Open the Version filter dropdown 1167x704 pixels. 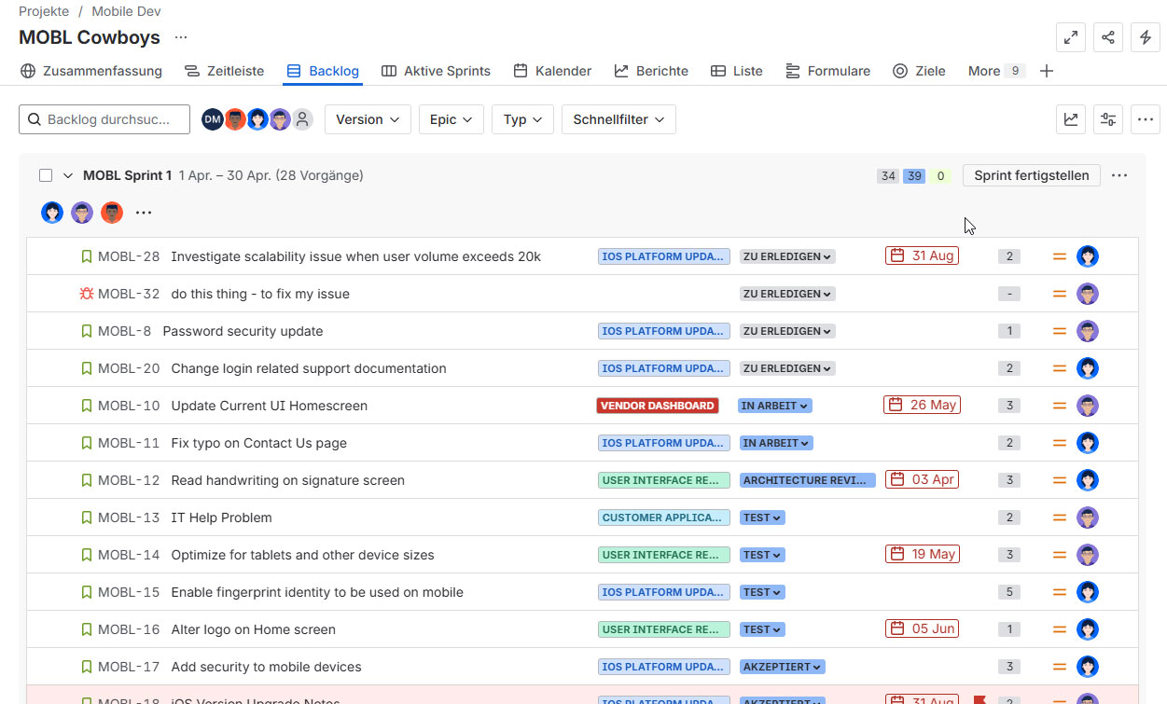pos(368,119)
